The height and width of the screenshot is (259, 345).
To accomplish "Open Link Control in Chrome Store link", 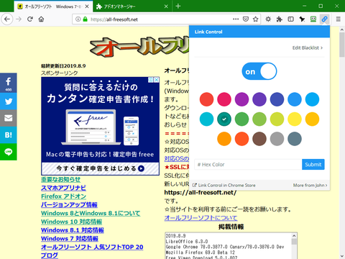I will (224, 185).
